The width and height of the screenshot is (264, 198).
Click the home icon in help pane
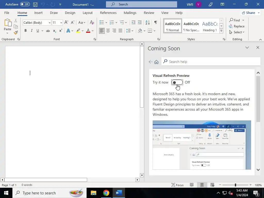coord(156,62)
